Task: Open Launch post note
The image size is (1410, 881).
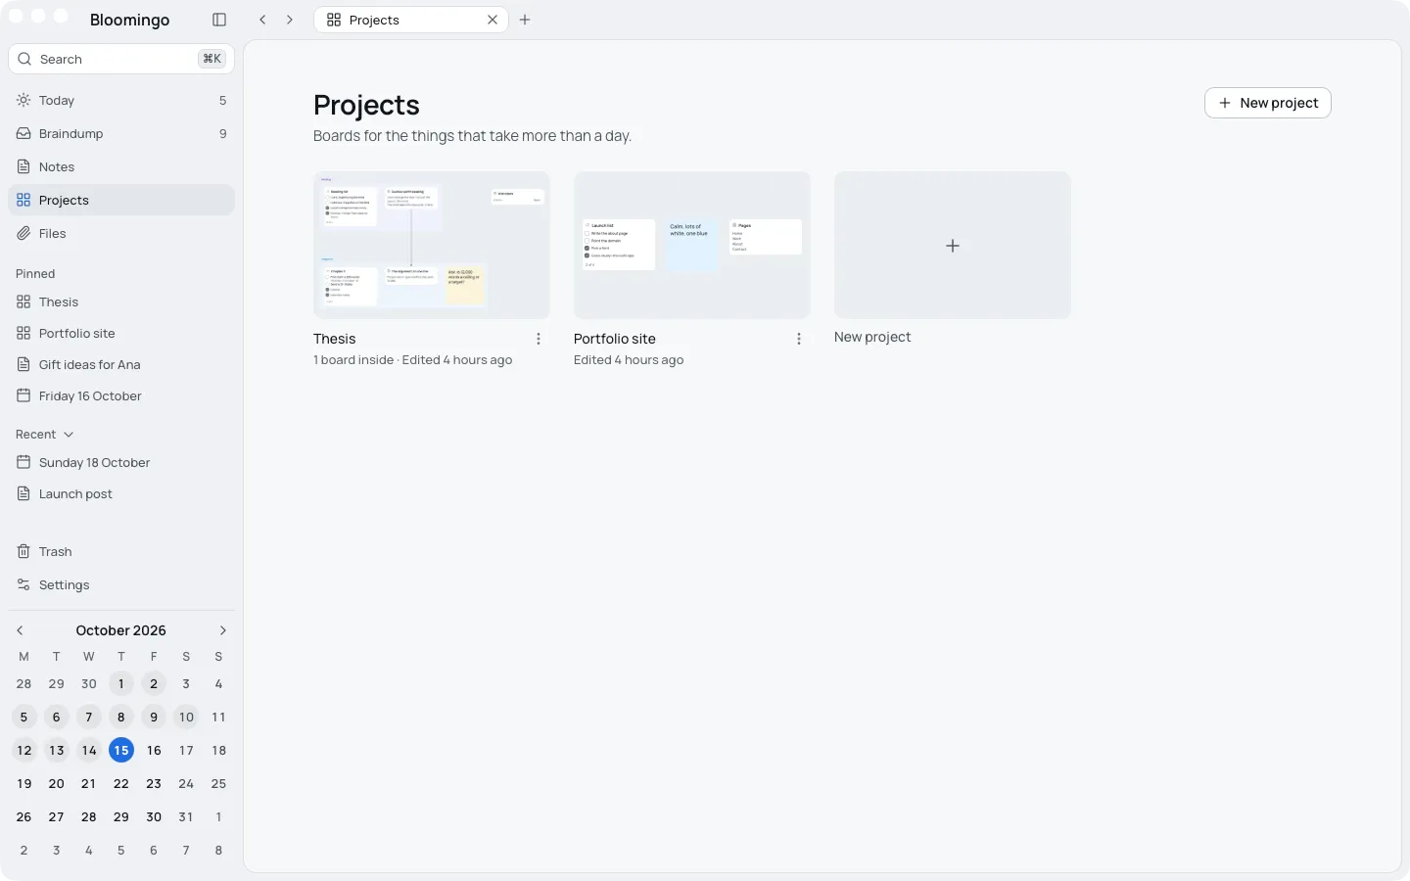Action: coord(121,494)
